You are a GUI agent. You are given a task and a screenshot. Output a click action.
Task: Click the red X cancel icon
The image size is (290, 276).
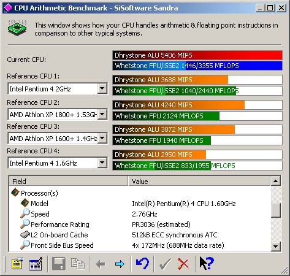click(183, 264)
